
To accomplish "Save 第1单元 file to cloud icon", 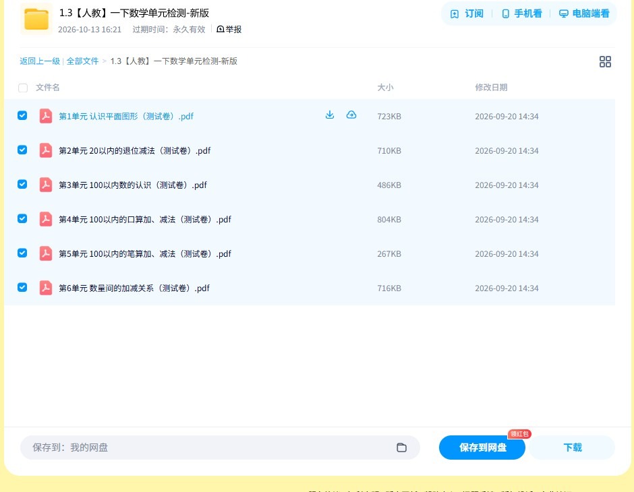I will pyautogui.click(x=351, y=115).
